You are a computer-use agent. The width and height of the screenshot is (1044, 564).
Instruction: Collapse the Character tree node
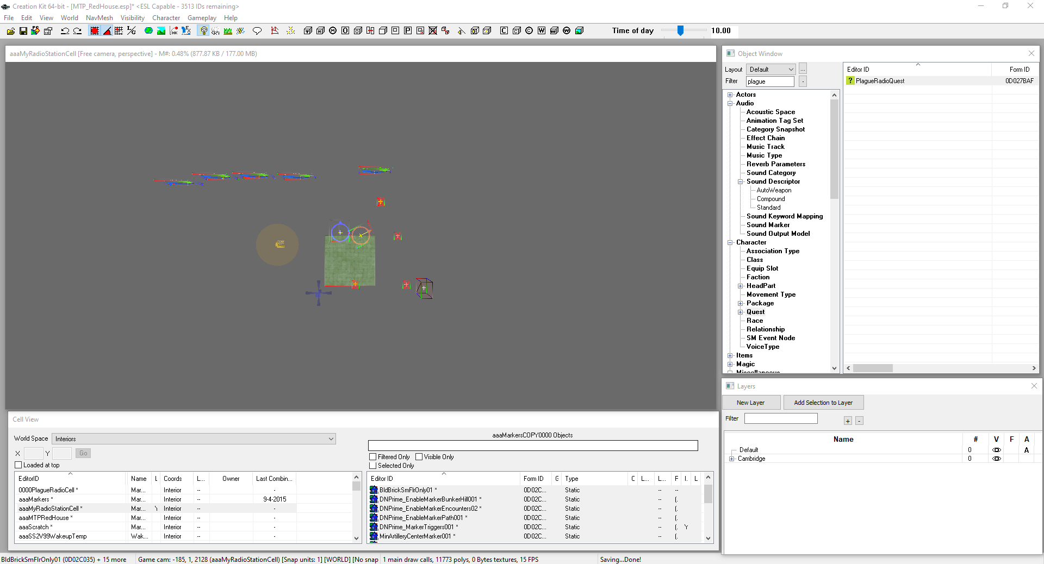[x=730, y=242]
